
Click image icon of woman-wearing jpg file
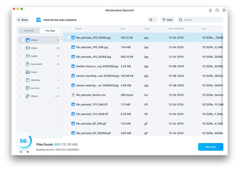[73, 85]
